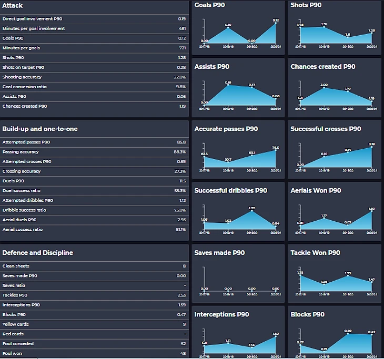The image size is (384, 359).
Task: Click the 2.00 peak on Chances created chart
Action: (x=324, y=88)
